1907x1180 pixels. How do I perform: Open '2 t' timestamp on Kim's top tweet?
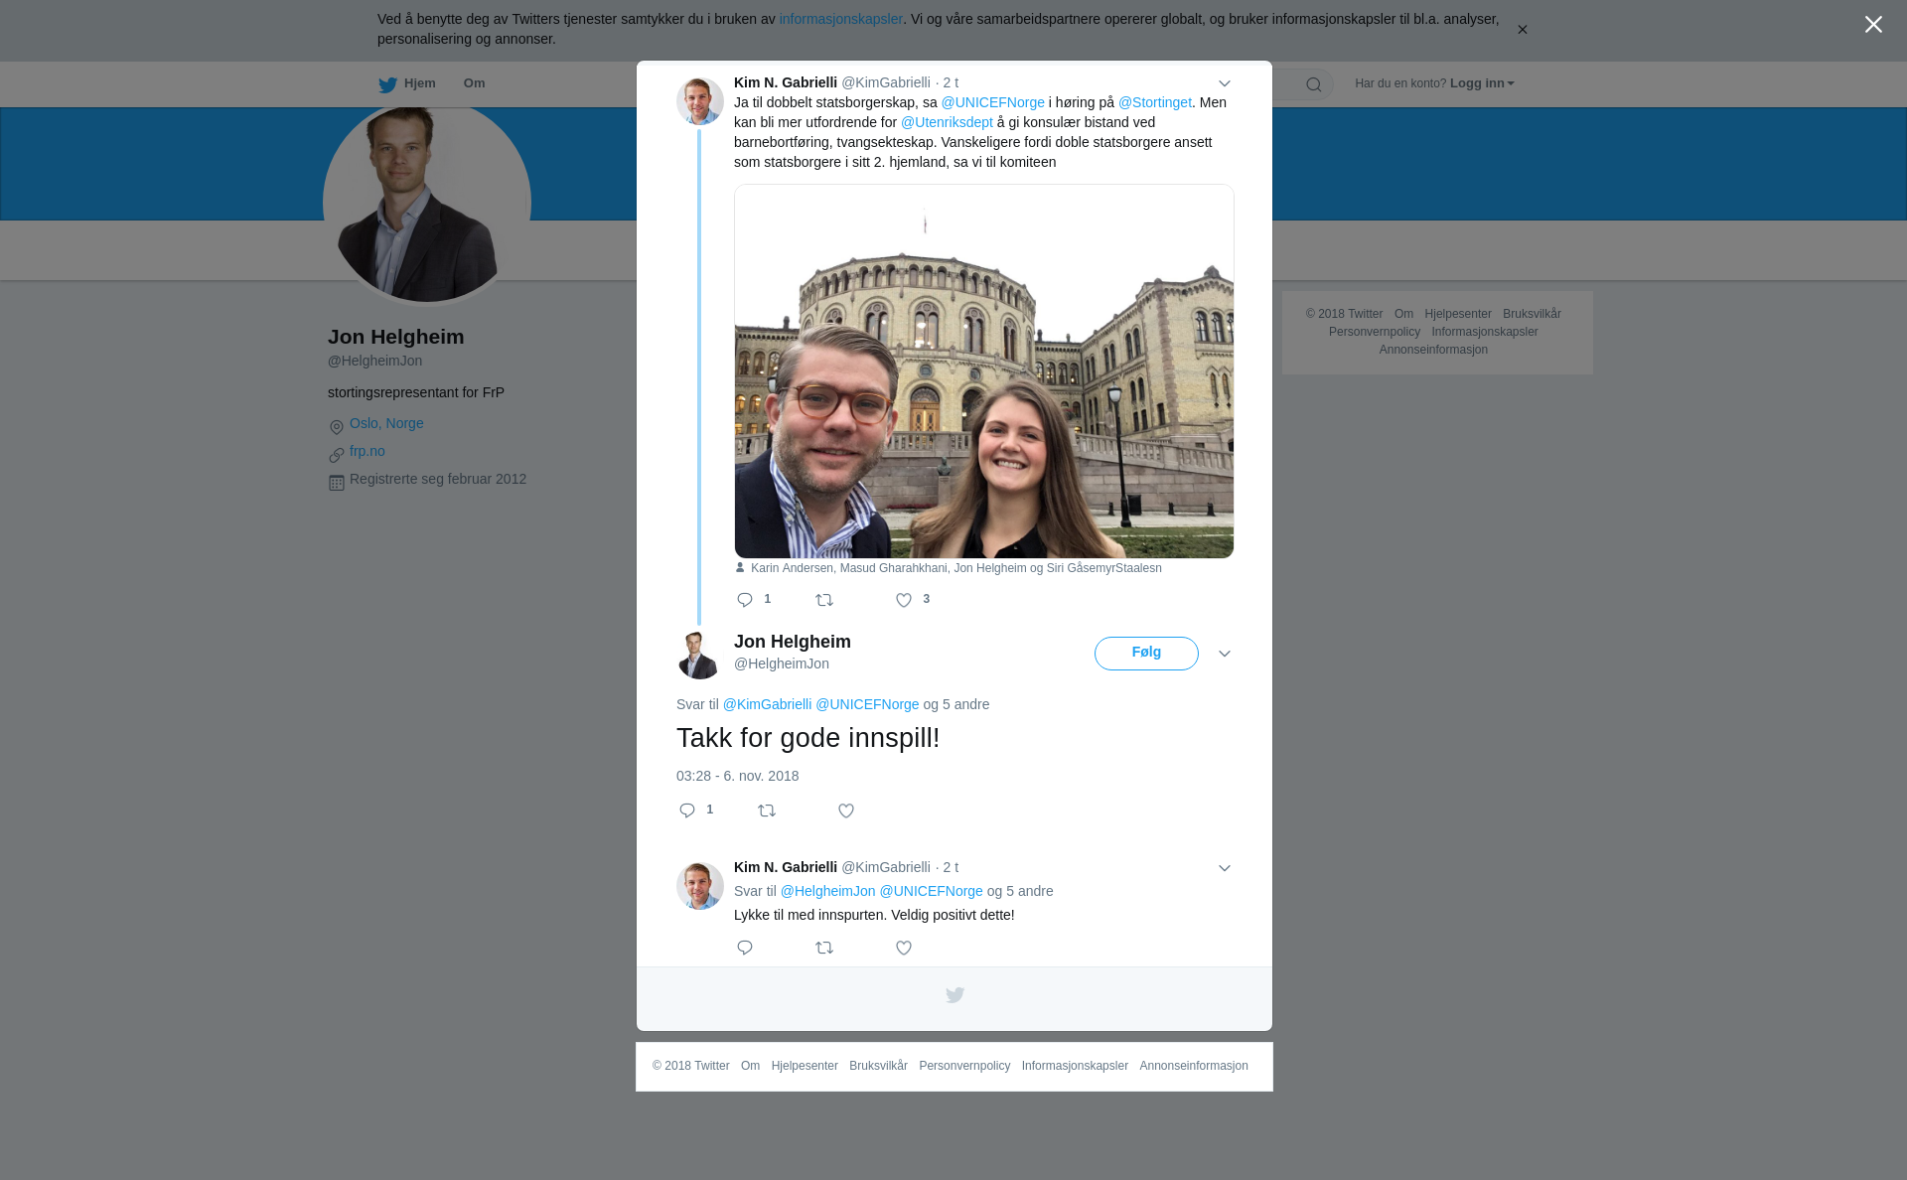tap(951, 82)
